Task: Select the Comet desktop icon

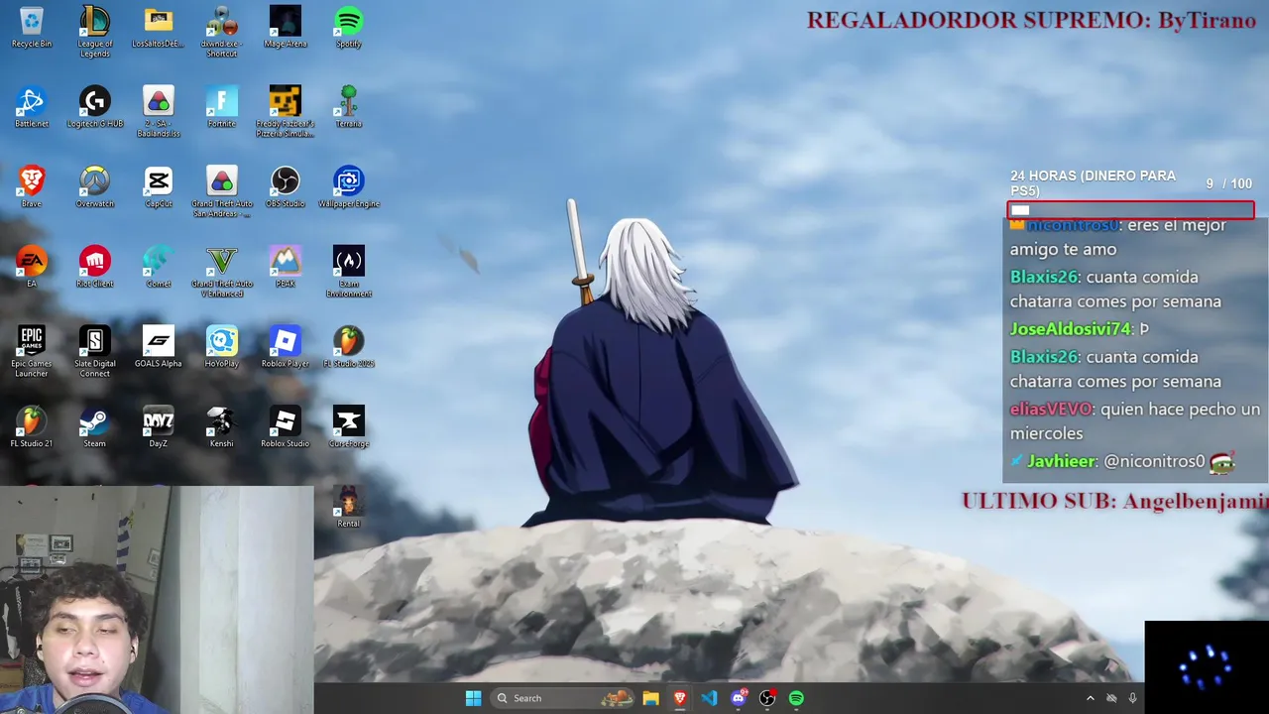Action: point(159,267)
